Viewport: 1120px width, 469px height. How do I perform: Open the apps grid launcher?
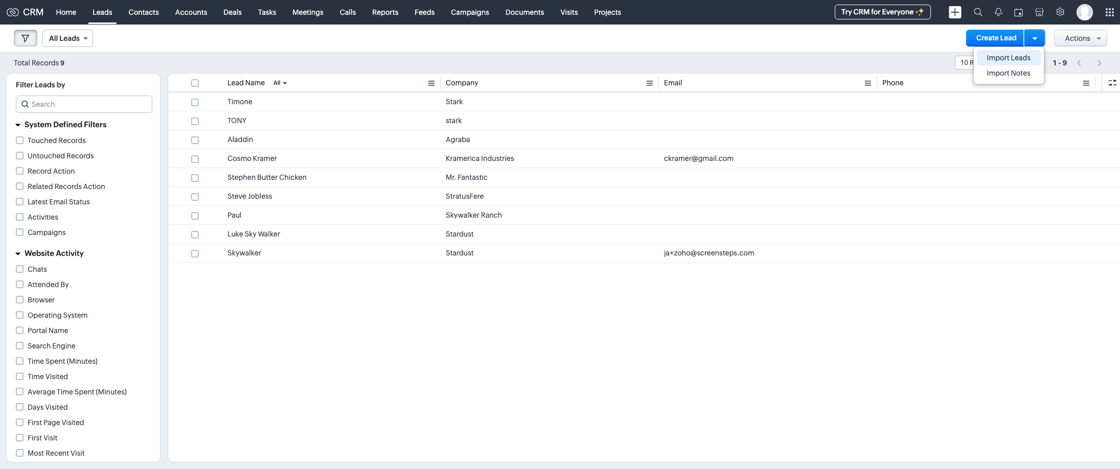pyautogui.click(x=1109, y=12)
